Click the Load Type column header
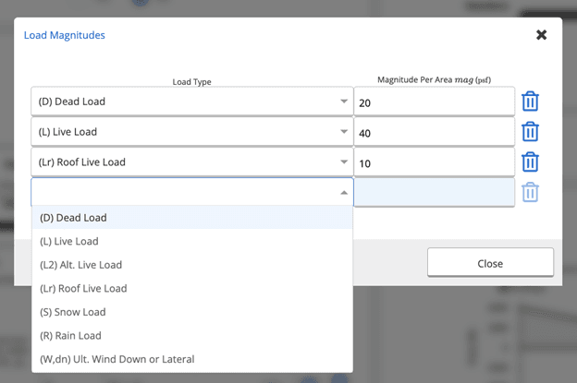577x383 pixels. 191,82
